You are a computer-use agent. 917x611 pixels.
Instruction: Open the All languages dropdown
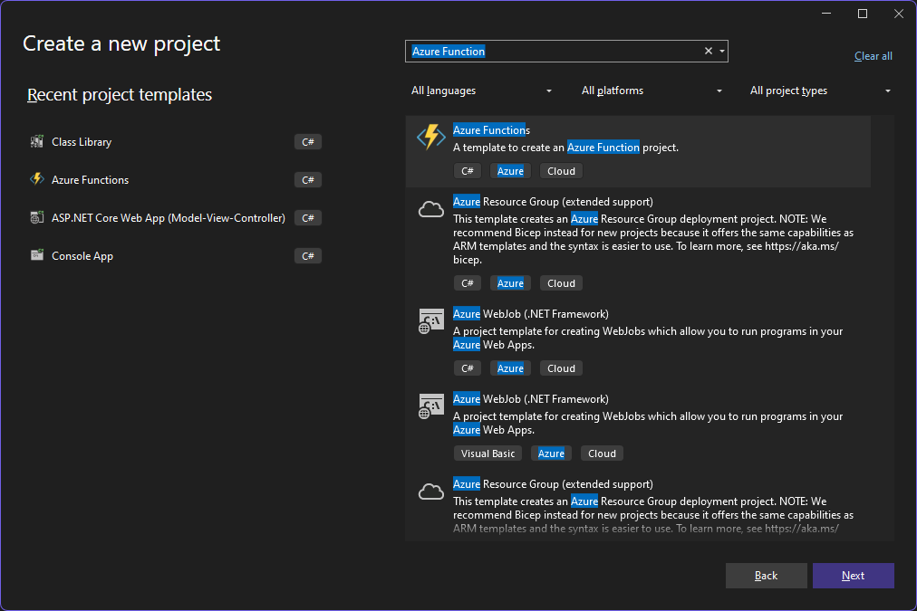tap(481, 91)
